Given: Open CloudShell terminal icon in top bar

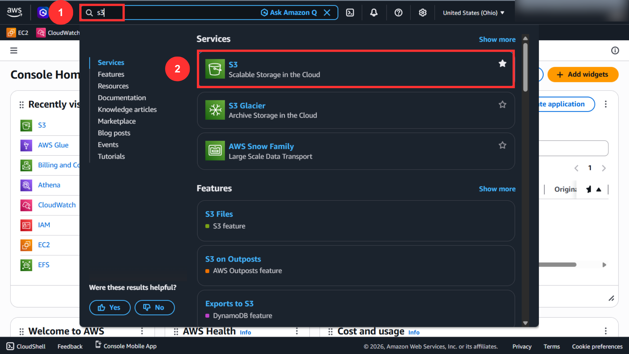Looking at the screenshot, I should 350,12.
